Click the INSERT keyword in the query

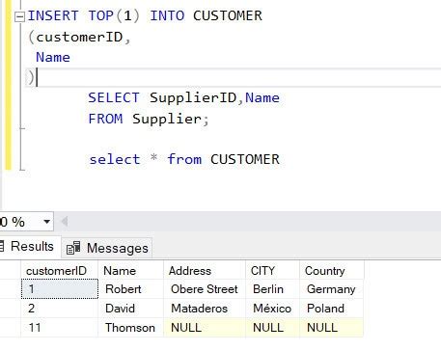53,15
